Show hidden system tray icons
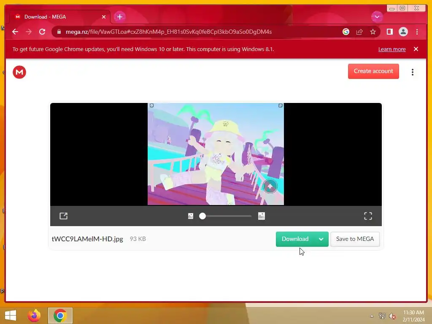The image size is (432, 324). click(x=372, y=316)
